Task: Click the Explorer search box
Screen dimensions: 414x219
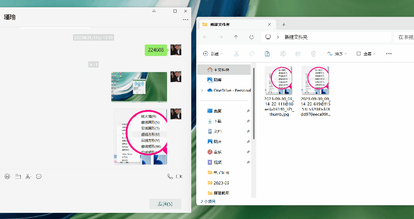Action: tap(404, 37)
